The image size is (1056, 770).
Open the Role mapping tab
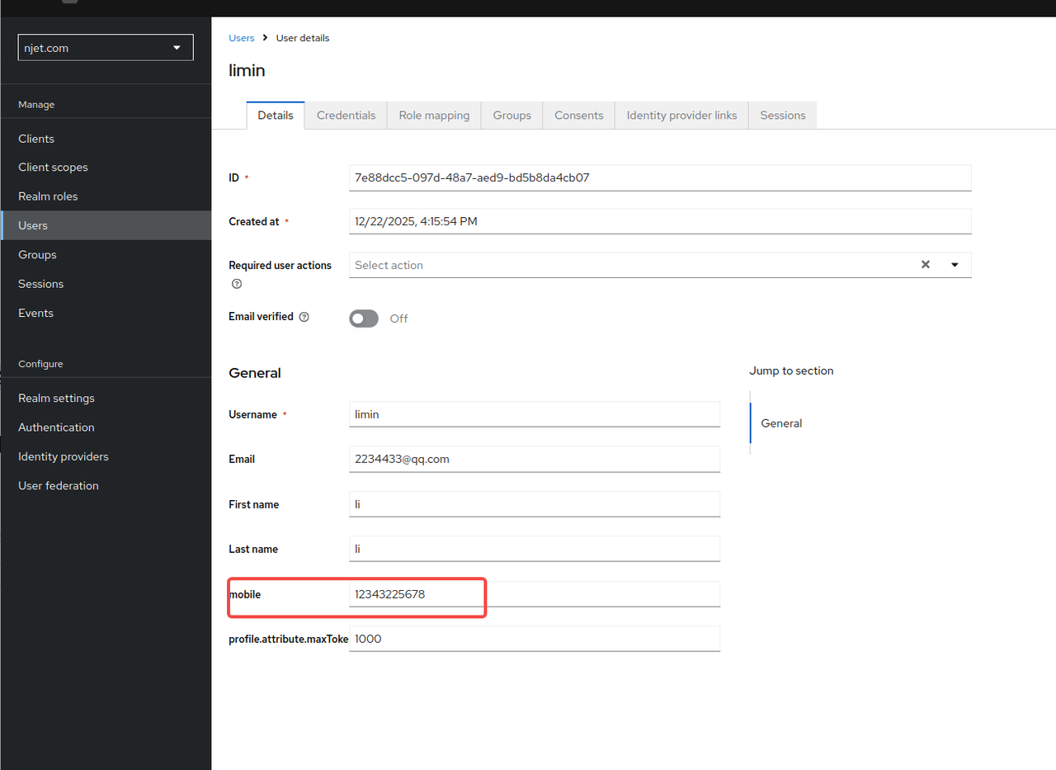tap(434, 116)
